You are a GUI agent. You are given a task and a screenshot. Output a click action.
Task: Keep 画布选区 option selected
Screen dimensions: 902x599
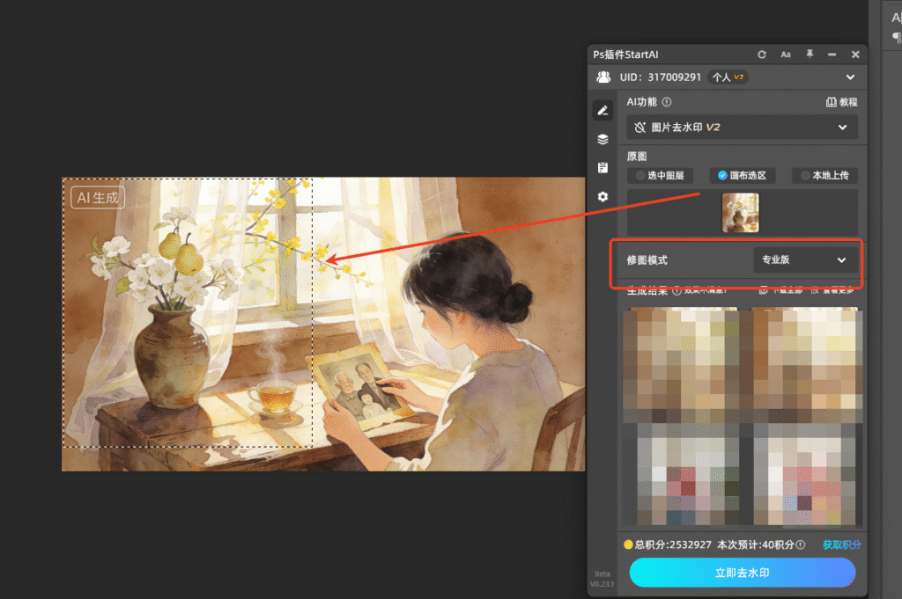pyautogui.click(x=743, y=175)
